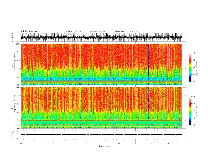Click the ch.3 black signal bar

click(101, 135)
